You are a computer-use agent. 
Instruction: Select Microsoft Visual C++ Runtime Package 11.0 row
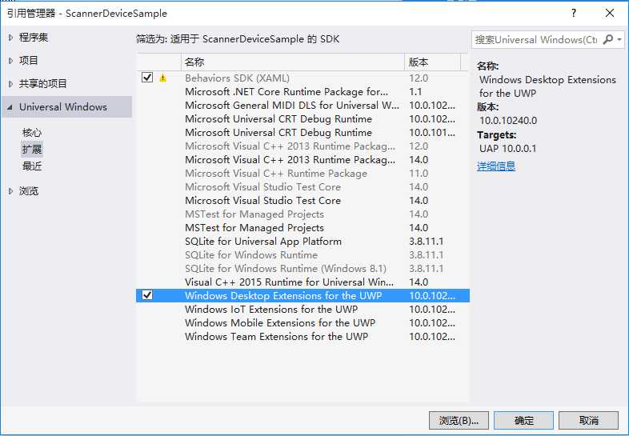click(x=302, y=174)
